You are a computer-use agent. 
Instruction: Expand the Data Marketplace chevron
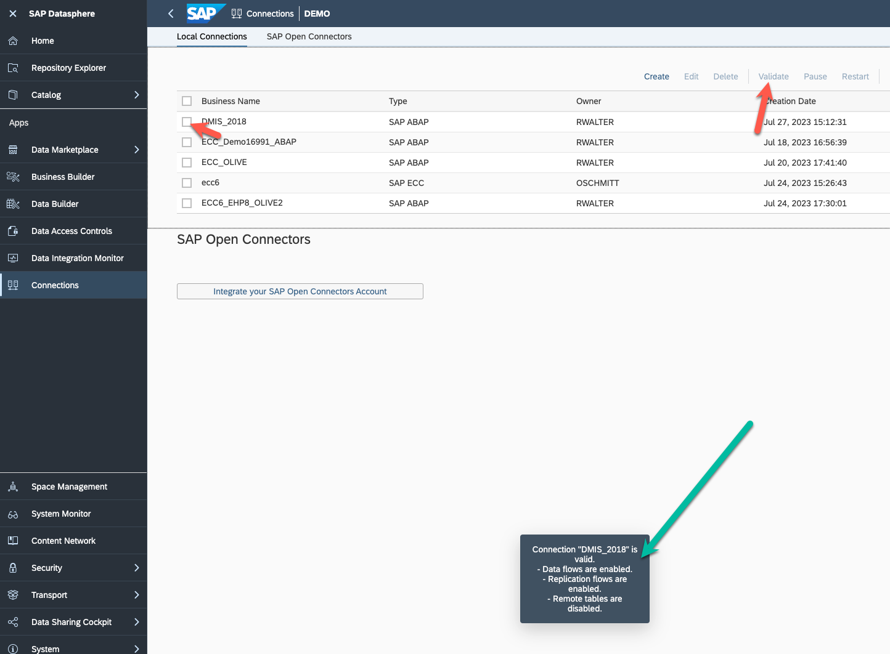[x=136, y=150]
